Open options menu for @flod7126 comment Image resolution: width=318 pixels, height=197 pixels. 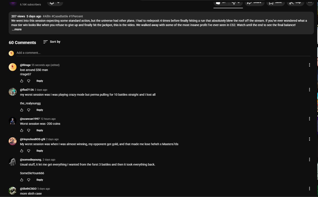(x=309, y=90)
